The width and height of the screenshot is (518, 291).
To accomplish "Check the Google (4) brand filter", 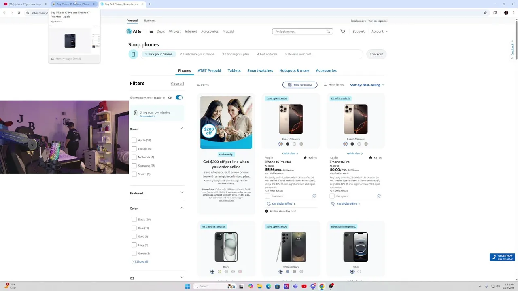I will coord(134,149).
